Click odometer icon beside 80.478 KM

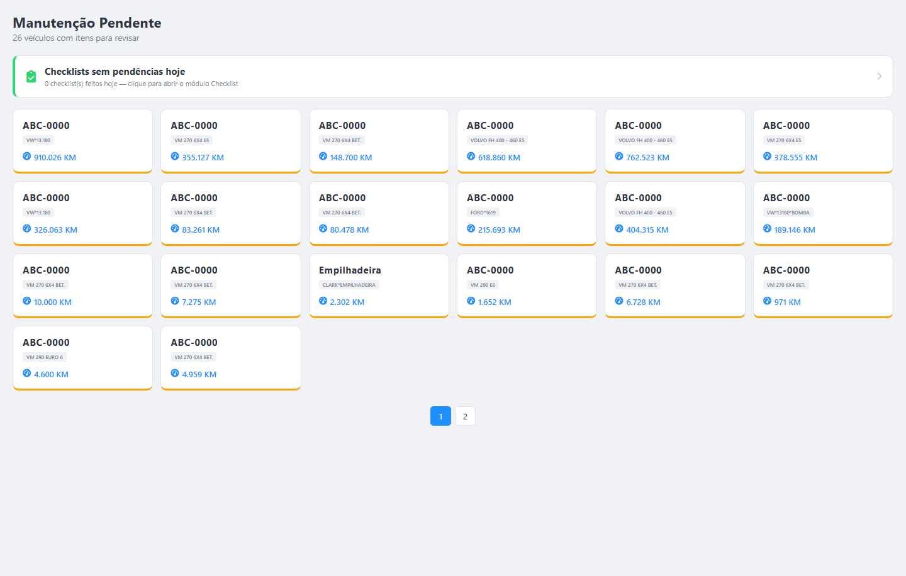323,228
